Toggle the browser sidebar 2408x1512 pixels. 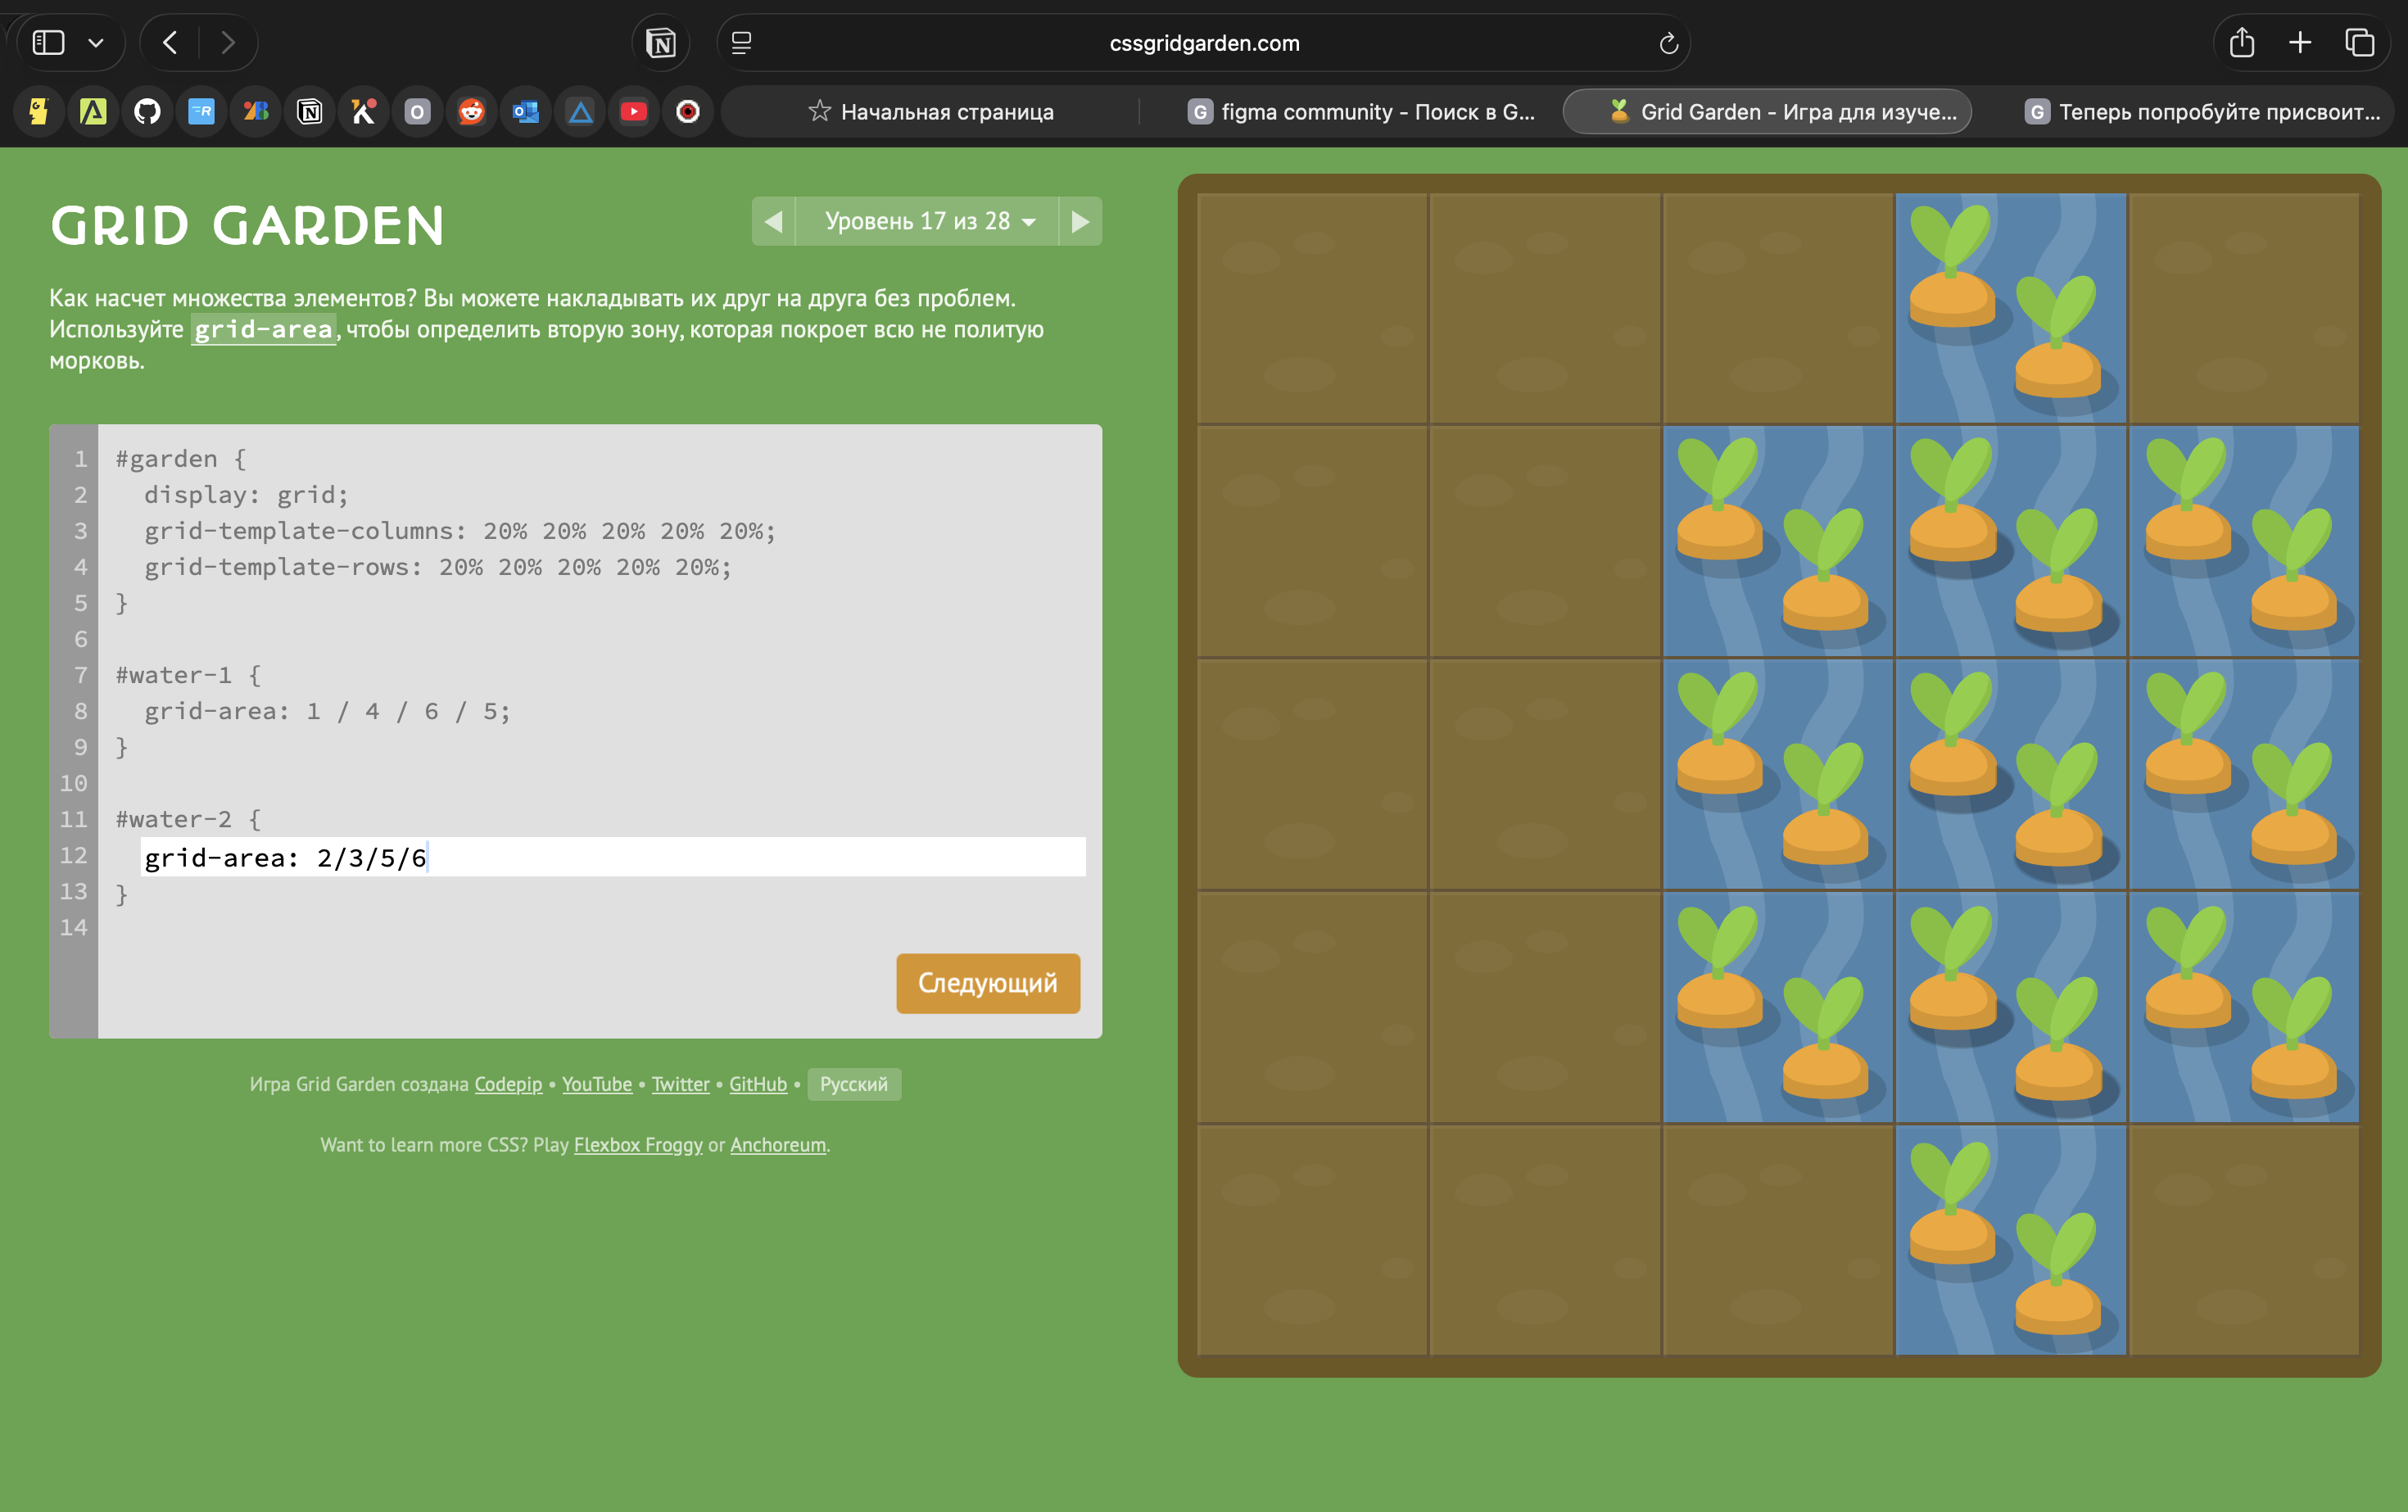48,43
